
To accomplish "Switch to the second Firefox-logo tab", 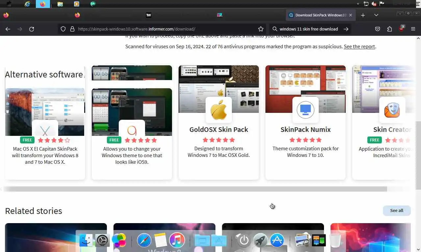I will click(77, 15).
